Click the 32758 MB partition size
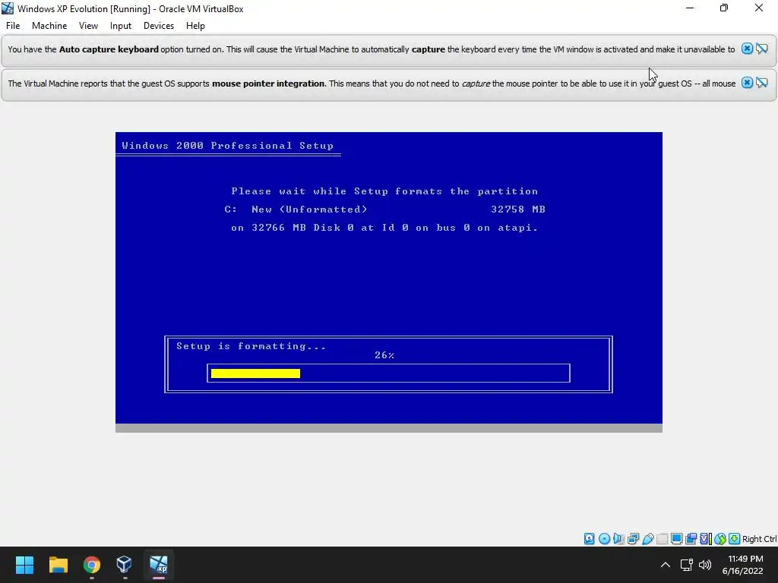 pyautogui.click(x=518, y=210)
